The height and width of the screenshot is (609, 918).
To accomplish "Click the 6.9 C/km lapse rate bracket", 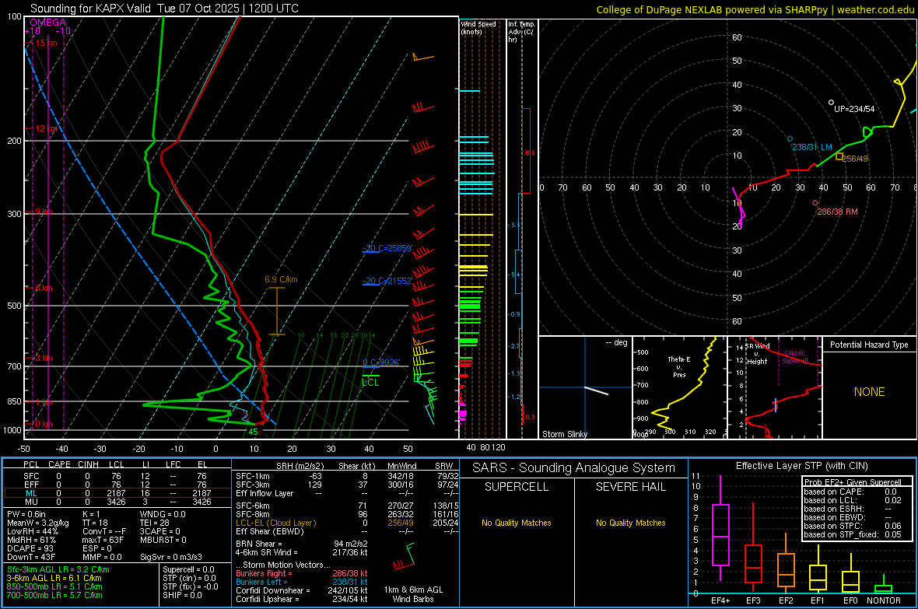I will 277,312.
